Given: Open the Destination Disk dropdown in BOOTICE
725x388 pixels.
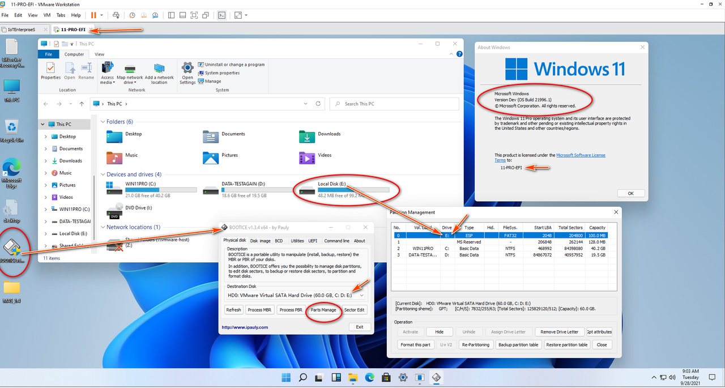Looking at the screenshot, I should pos(361,295).
